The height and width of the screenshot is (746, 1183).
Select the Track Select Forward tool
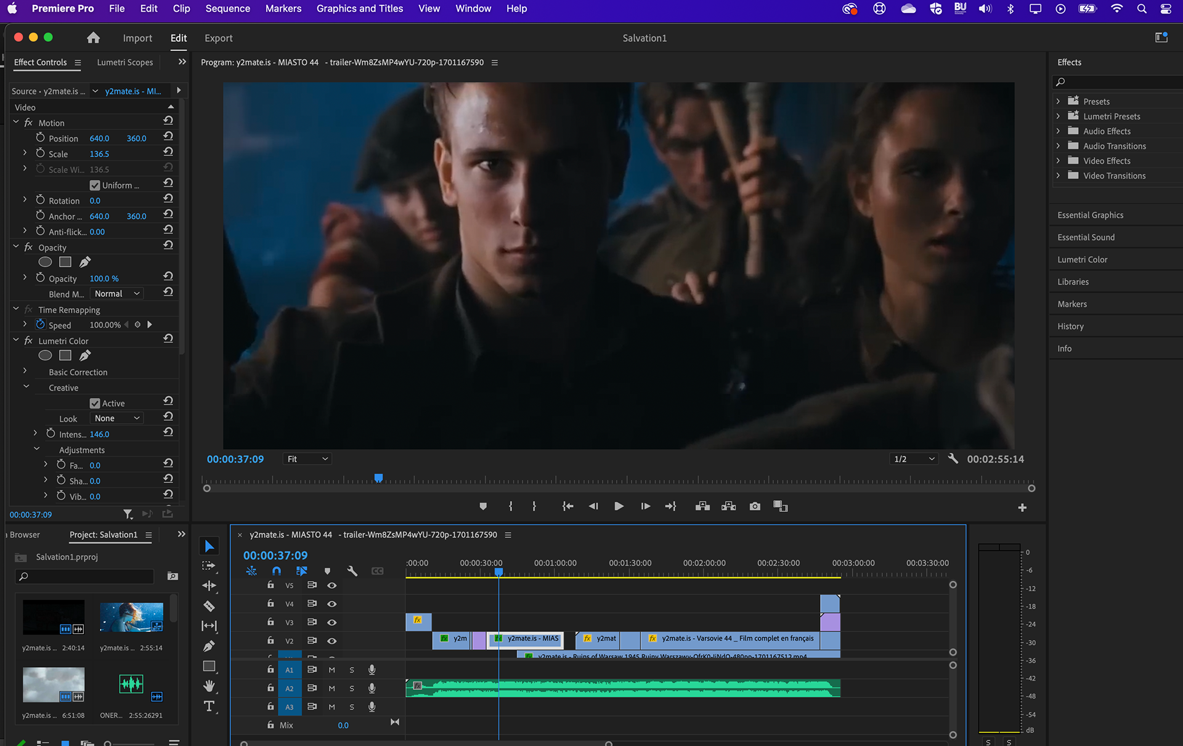(209, 566)
